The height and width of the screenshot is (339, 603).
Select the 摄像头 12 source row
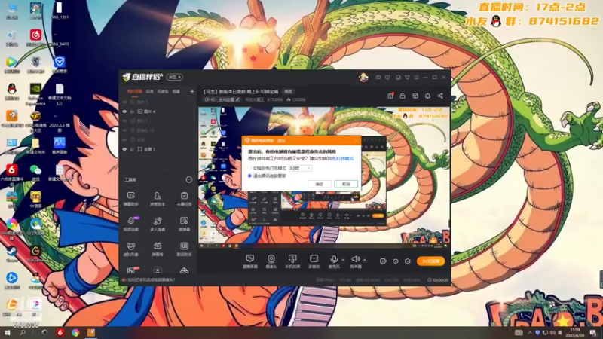tap(158, 130)
